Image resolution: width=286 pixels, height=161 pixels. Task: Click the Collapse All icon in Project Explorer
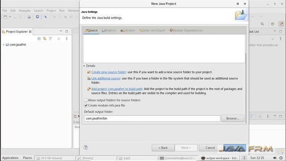coord(39,39)
